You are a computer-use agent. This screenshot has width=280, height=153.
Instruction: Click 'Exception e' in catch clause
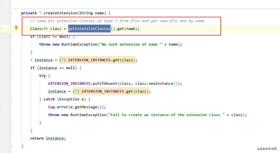pyautogui.click(x=72, y=99)
